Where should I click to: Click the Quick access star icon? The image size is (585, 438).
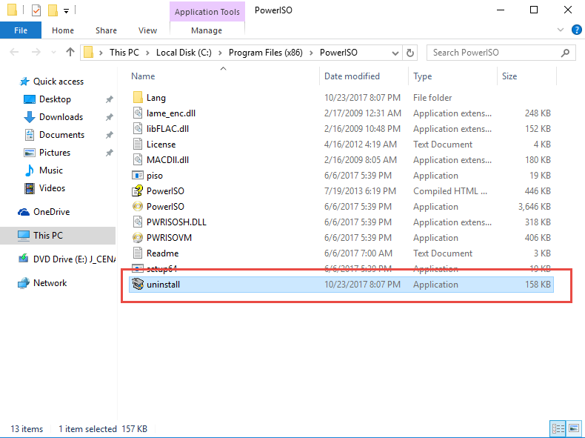24,82
